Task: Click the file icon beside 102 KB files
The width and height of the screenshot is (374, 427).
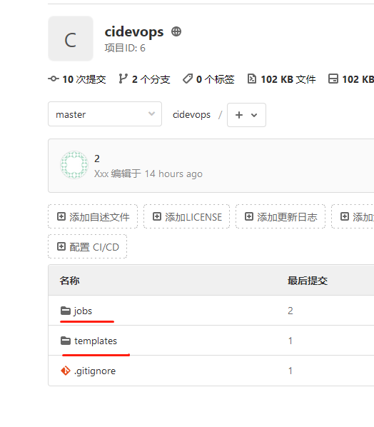Action: (x=252, y=79)
